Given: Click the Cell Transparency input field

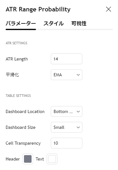Looking at the screenshot, I should tap(67, 143).
